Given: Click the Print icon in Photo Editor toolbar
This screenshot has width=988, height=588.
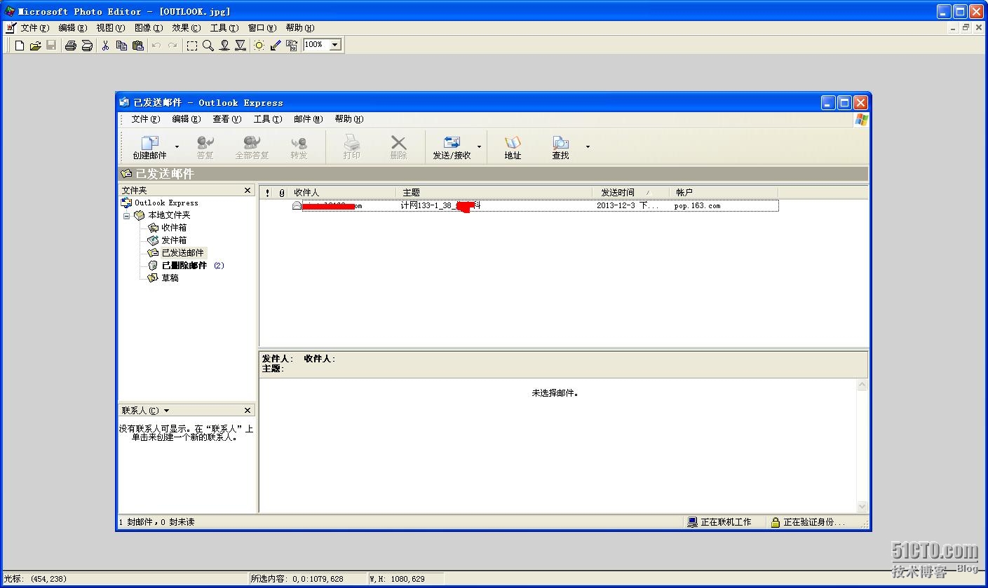Looking at the screenshot, I should [x=70, y=45].
